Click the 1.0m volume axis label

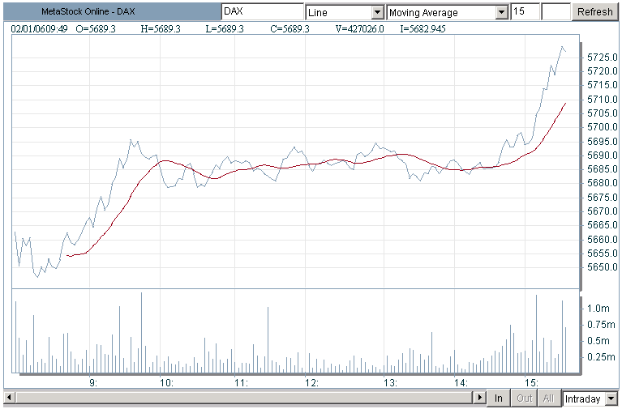pos(598,309)
